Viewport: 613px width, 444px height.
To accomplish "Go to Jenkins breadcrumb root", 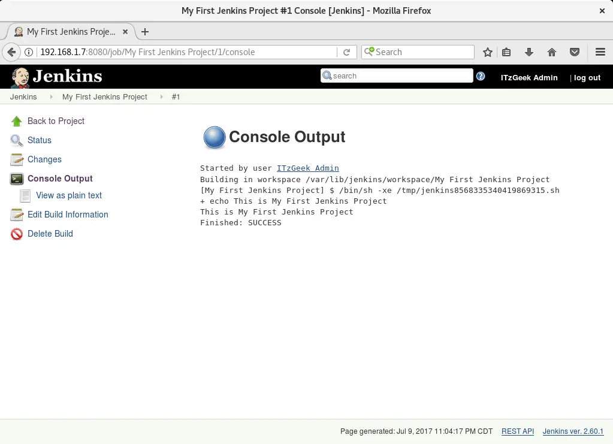I will click(x=23, y=97).
